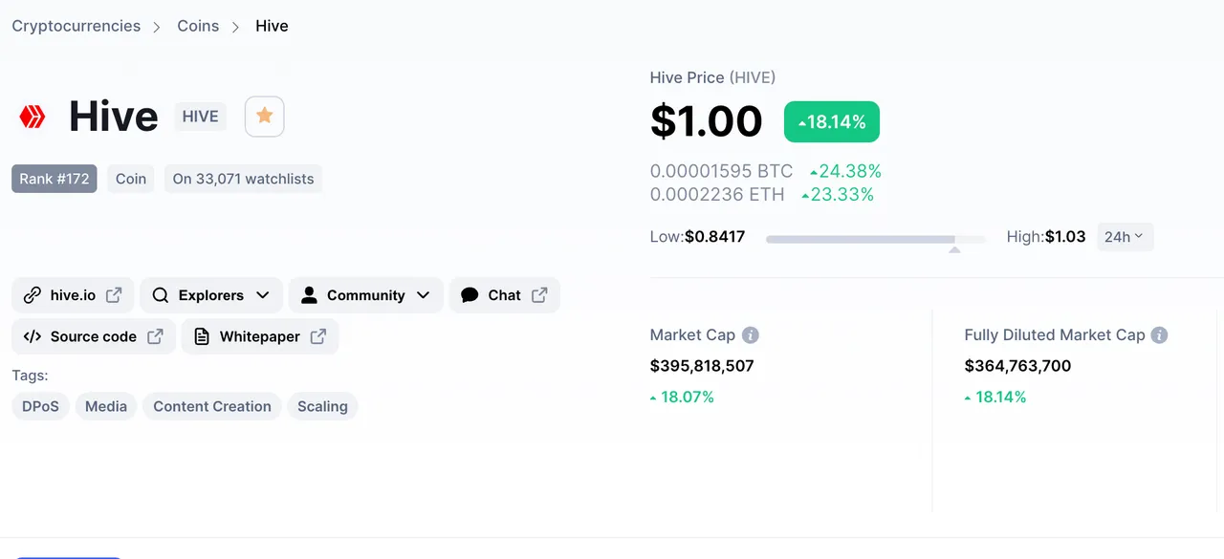Go to Cryptocurrencies breadcrumb

click(x=76, y=26)
